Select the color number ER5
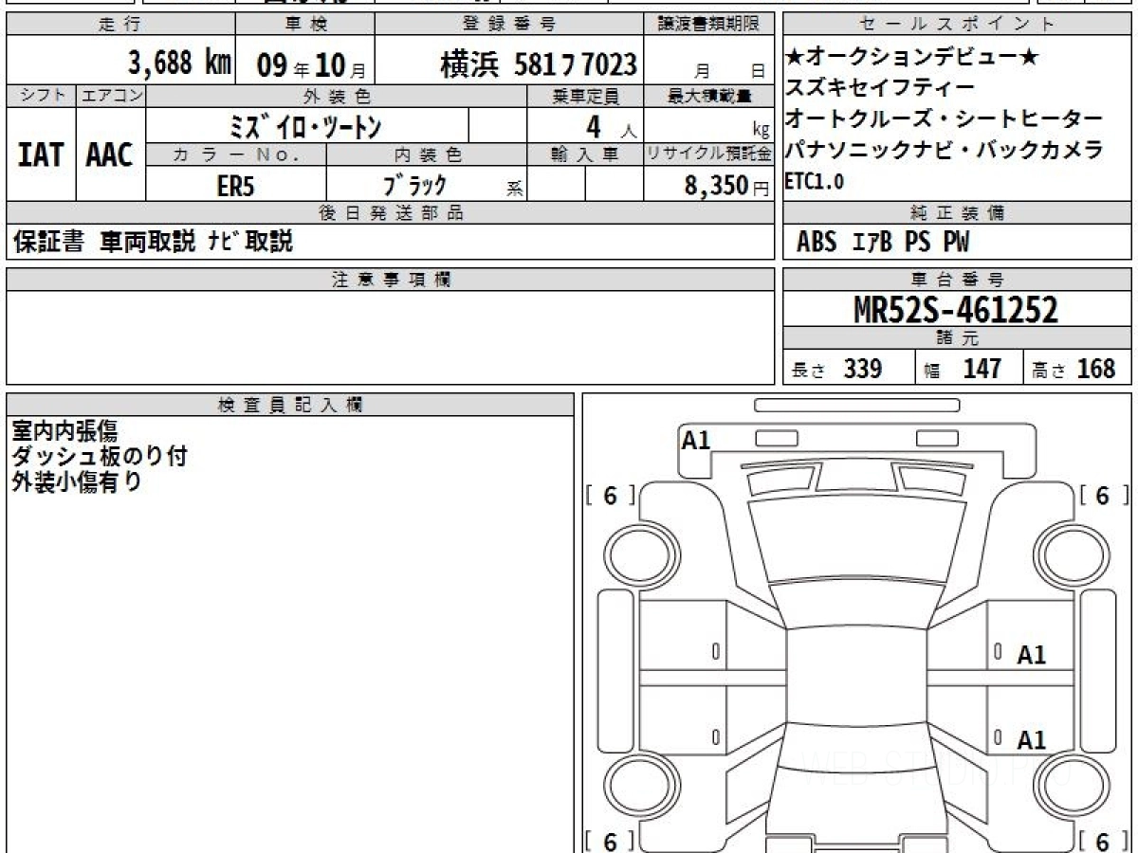Viewport: 1138px width, 853px height. point(235,186)
